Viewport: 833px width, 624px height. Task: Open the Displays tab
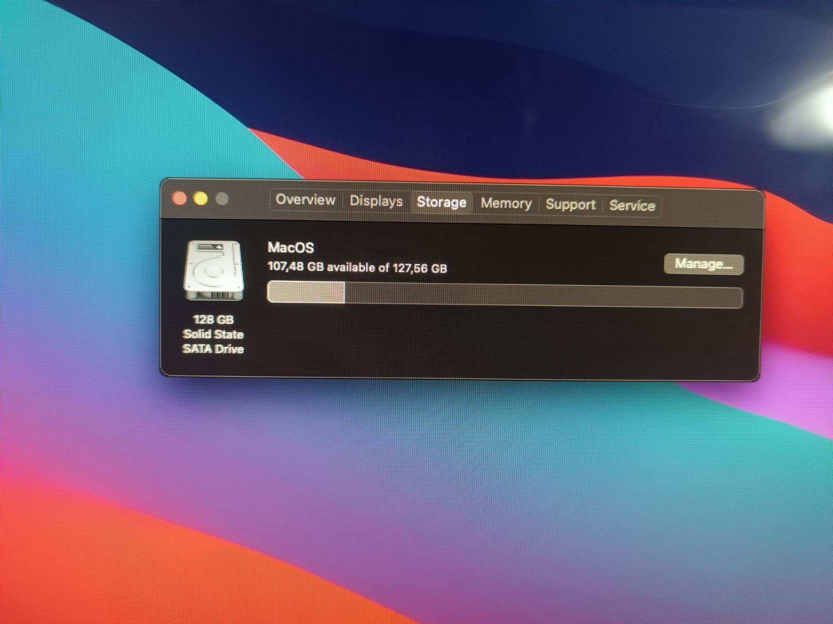click(376, 201)
